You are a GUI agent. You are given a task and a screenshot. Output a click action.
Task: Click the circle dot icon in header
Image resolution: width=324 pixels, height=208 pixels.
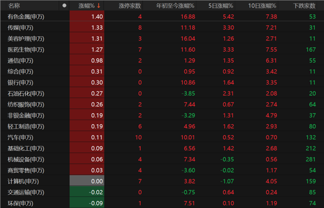point(64,5)
